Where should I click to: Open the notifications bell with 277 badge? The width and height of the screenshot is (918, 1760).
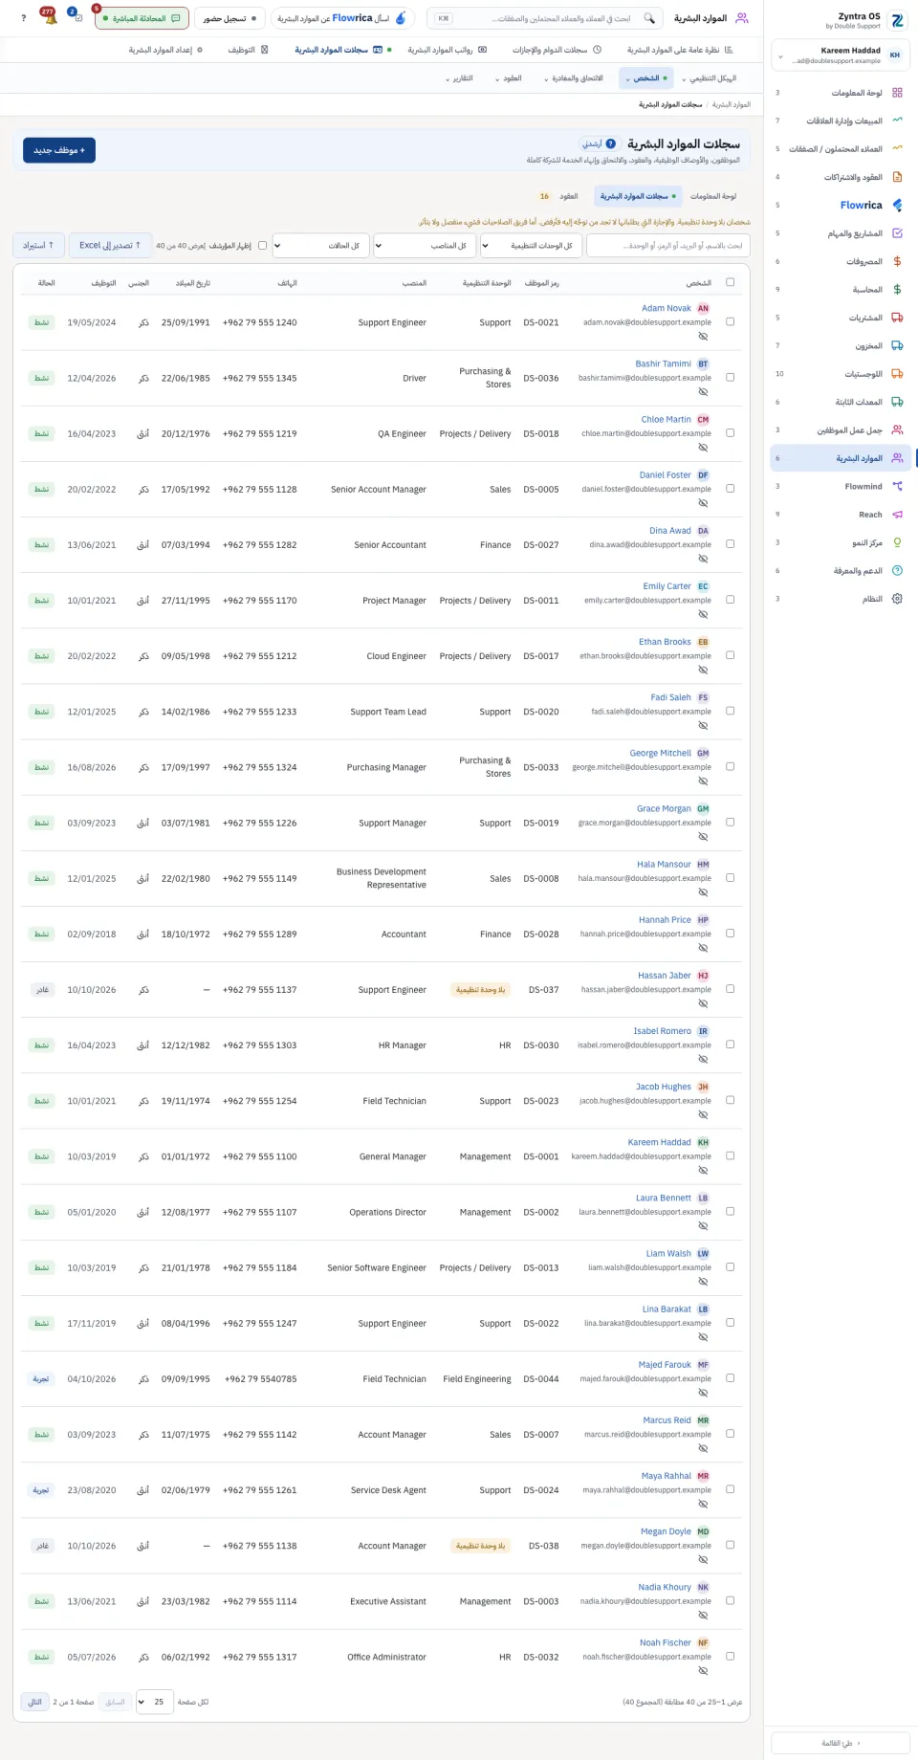50,18
